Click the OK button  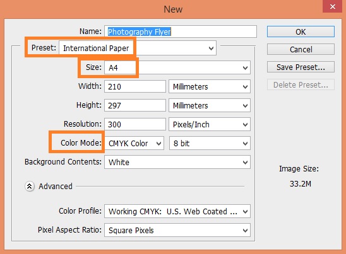tap(301, 32)
